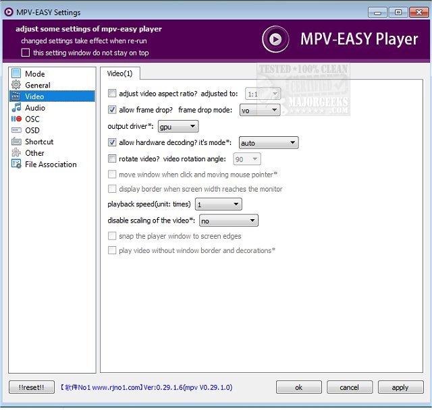Screen dimensions: 432x410
Task: Open the video rotation angle 90 dropdown
Action: pyautogui.click(x=247, y=159)
